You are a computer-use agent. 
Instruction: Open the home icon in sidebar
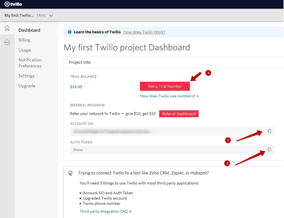coord(7,28)
